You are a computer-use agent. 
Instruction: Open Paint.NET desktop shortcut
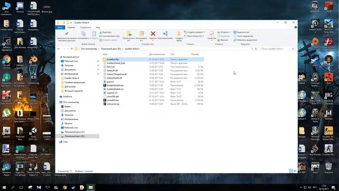(x=6, y=150)
